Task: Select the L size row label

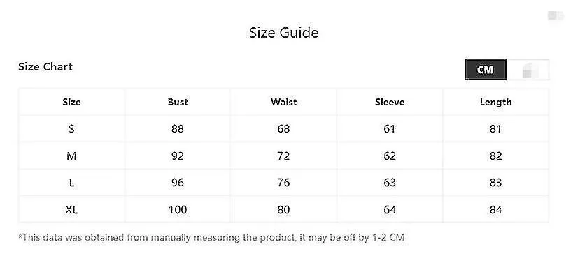Action: pos(71,183)
